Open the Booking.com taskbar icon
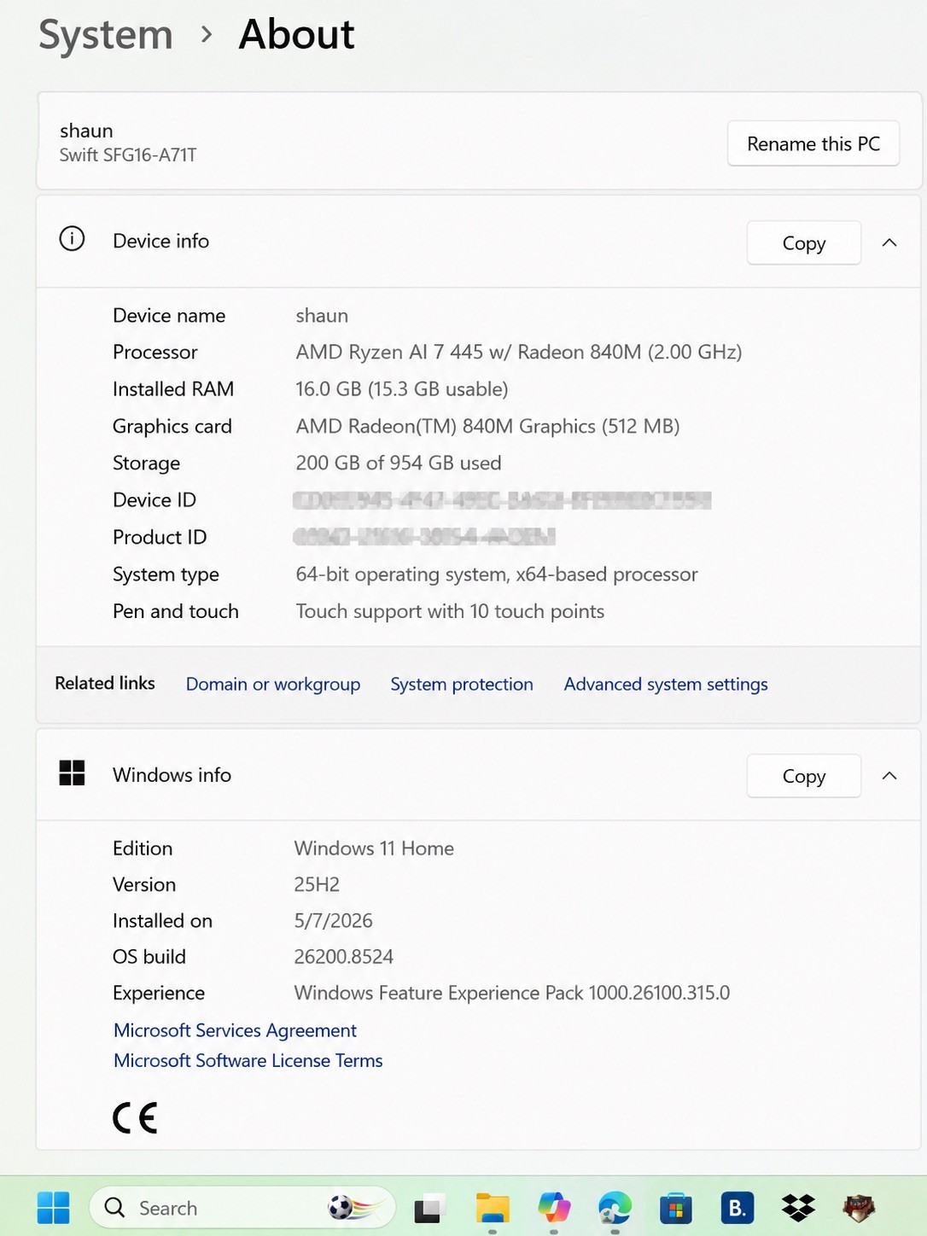Viewport: 927px width, 1236px height. [x=738, y=1208]
